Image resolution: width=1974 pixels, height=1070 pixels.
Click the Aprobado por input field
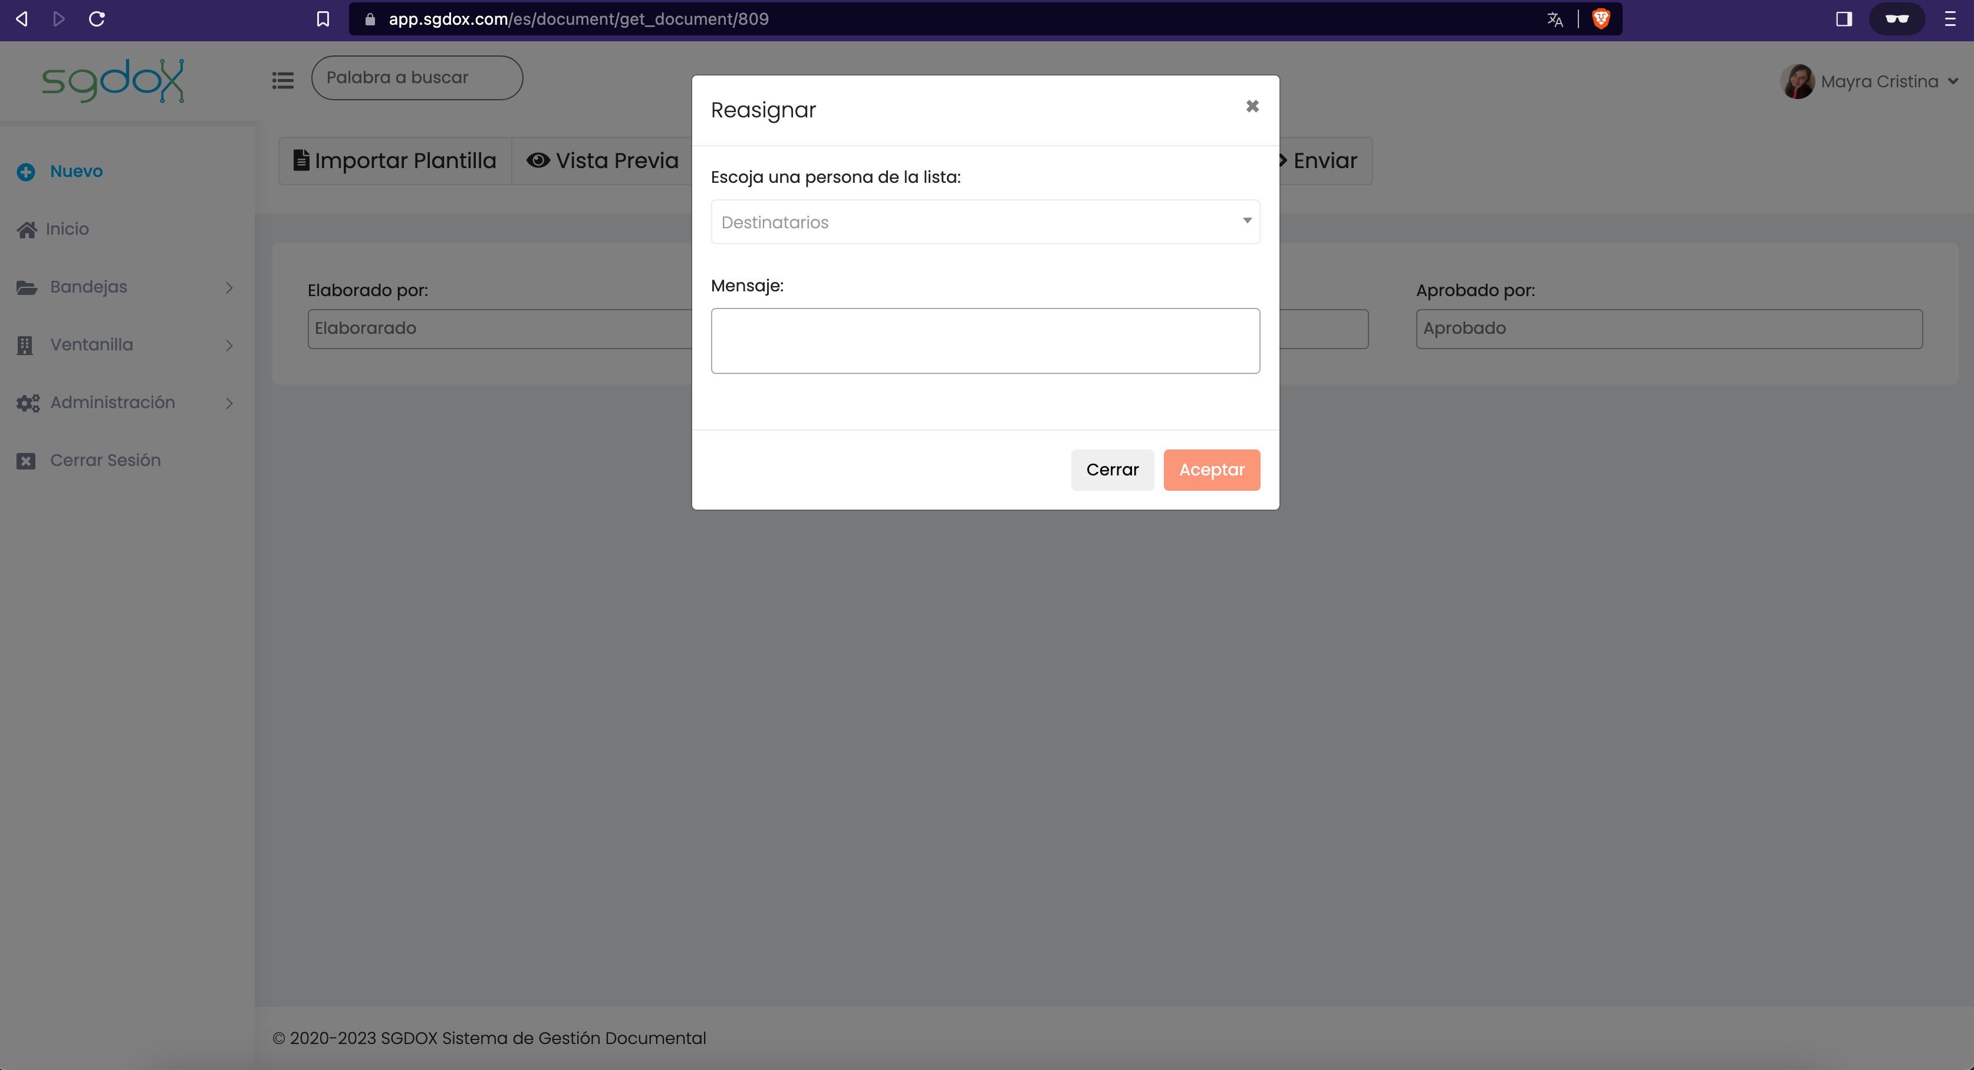click(1669, 329)
